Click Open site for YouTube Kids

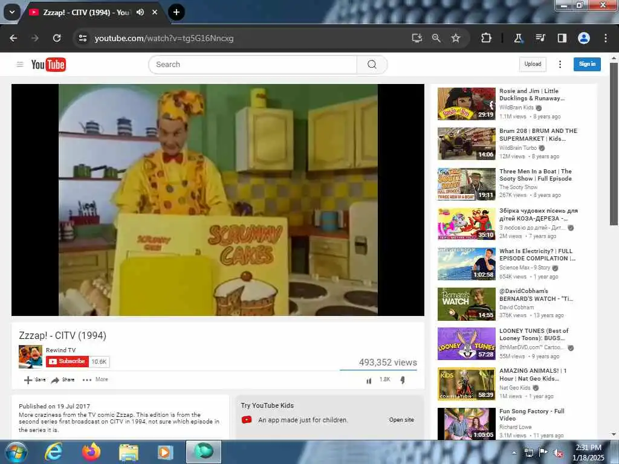[401, 420]
